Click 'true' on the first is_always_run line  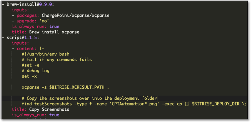pos(54,26)
